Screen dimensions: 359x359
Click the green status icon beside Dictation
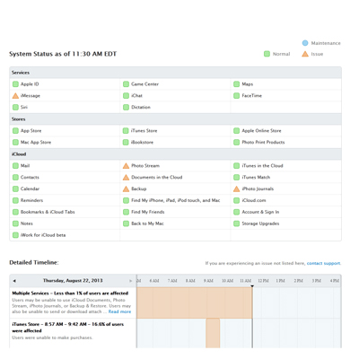pyautogui.click(x=126, y=107)
